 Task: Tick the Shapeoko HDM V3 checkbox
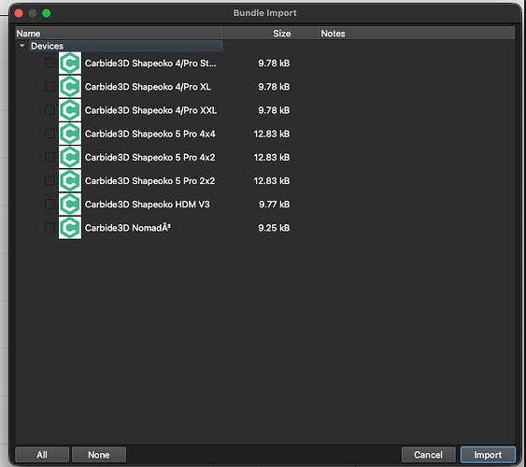(50, 204)
